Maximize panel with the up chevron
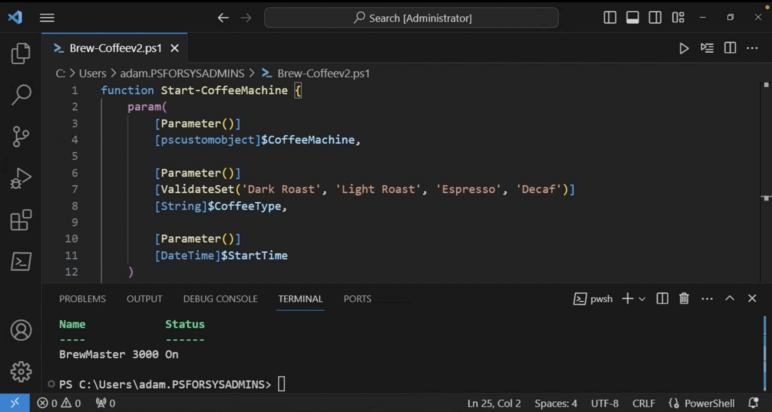The width and height of the screenshot is (772, 412). pos(730,298)
